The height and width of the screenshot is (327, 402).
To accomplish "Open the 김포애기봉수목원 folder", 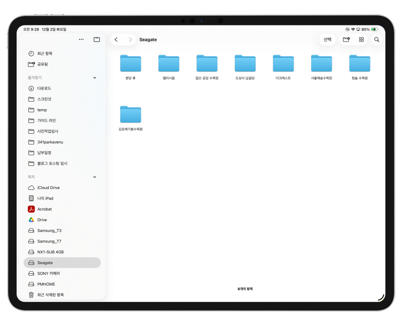I will pyautogui.click(x=131, y=118).
